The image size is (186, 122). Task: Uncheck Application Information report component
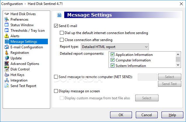coord(112,54)
